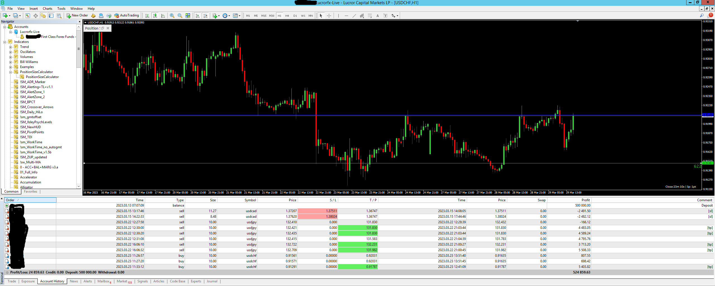Sort history by Symbol column
Image resolution: width=715 pixels, height=286 pixels.
(x=237, y=200)
